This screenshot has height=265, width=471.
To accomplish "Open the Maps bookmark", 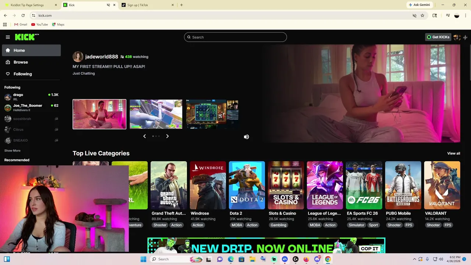I will click(x=58, y=25).
